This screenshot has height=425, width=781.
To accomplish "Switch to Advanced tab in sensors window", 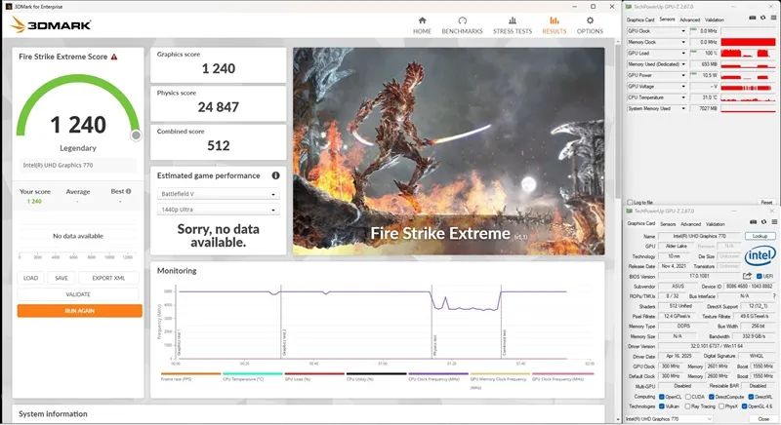I will [689, 19].
